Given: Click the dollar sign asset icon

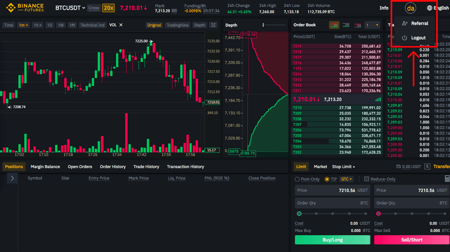Looking at the screenshot, I should 427,167.
